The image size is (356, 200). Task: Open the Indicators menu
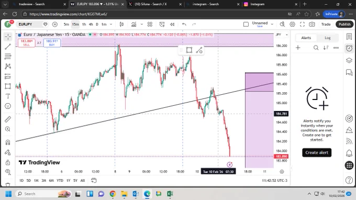[x=133, y=24]
